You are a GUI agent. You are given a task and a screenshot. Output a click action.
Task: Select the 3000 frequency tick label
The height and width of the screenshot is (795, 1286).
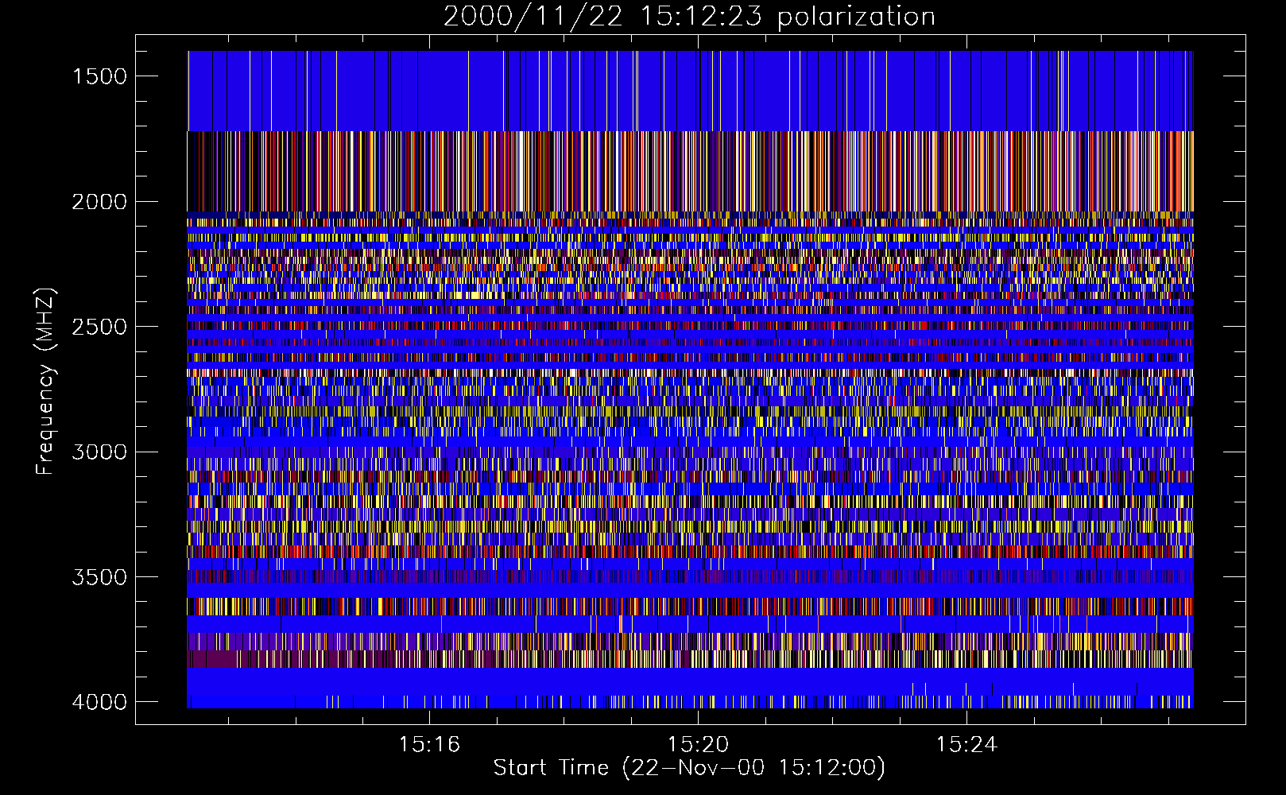click(99, 452)
